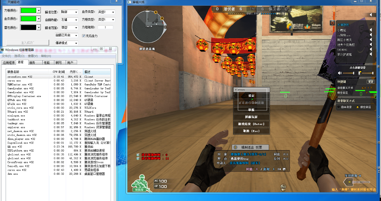Image resolution: width=381 pixels, height=201 pixels.
Task: Select the QQ.exe *32 process row
Action: click(x=58, y=147)
